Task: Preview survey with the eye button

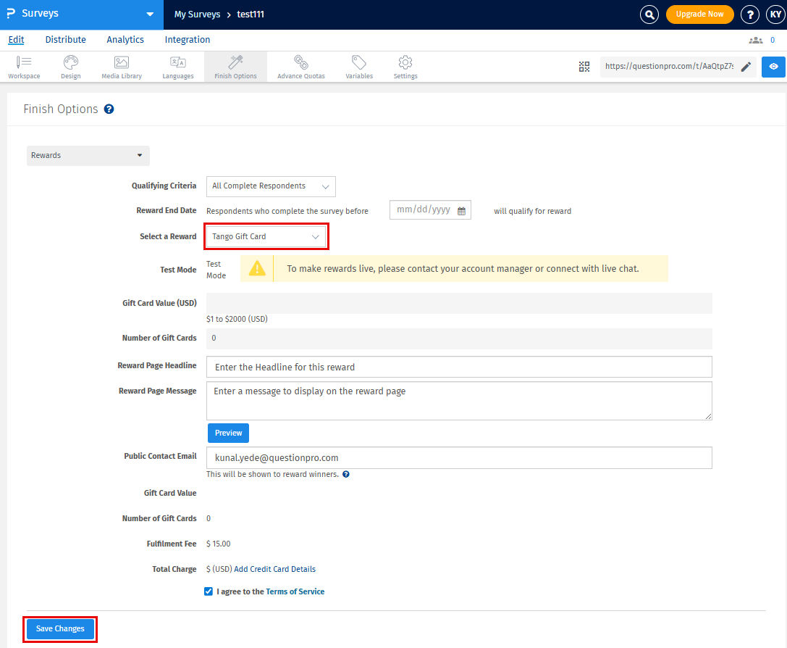Action: pos(773,67)
